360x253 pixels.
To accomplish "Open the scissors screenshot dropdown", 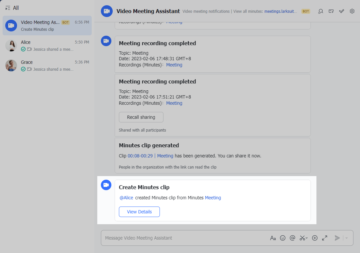I will [304, 238].
